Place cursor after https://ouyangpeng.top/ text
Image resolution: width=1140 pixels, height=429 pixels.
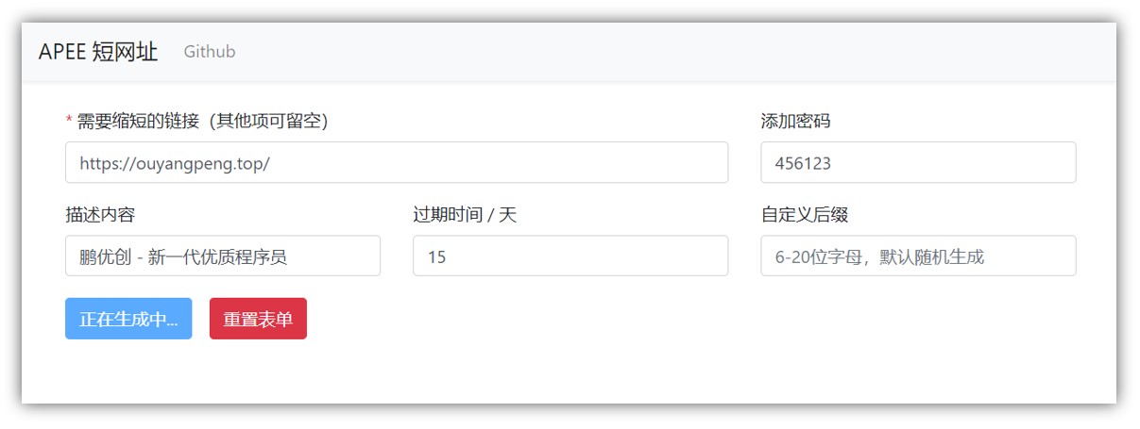(272, 162)
